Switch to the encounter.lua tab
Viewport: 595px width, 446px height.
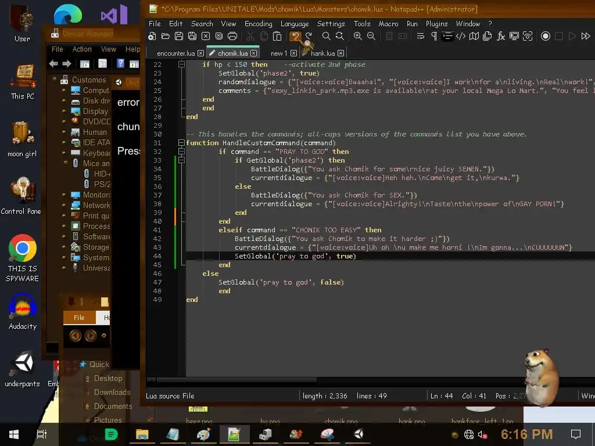coord(175,53)
